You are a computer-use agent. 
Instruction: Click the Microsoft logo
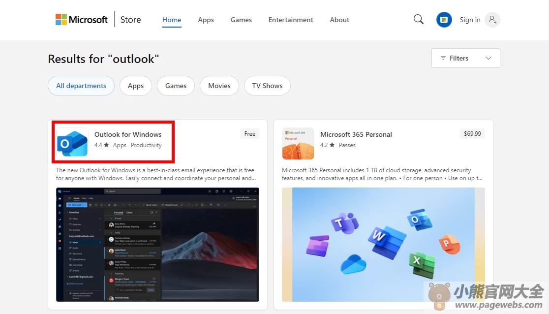(82, 20)
